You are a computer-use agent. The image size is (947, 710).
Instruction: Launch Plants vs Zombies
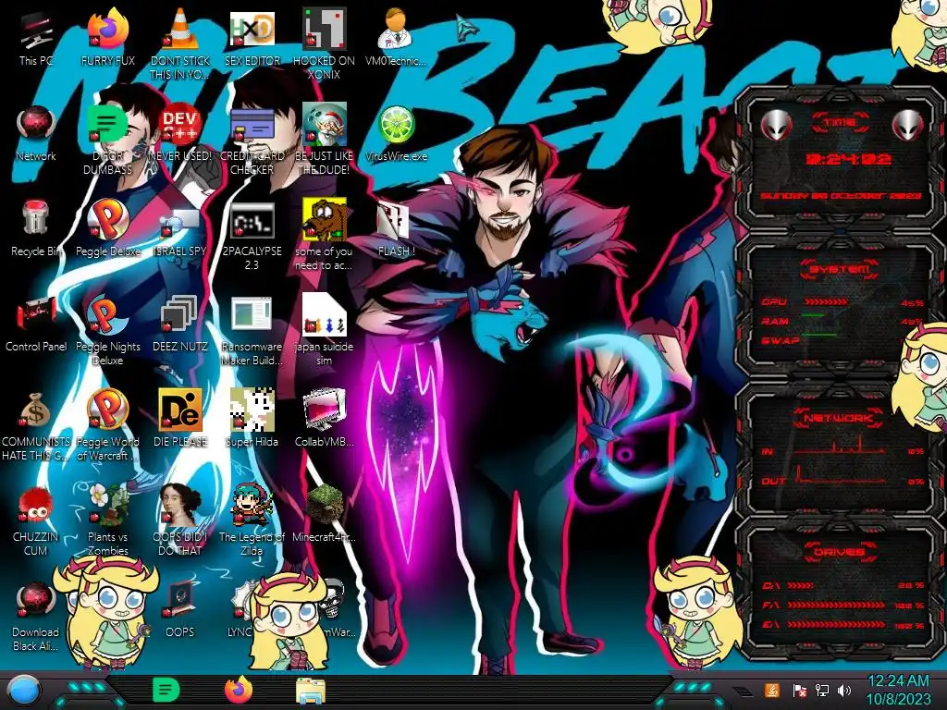tap(107, 520)
